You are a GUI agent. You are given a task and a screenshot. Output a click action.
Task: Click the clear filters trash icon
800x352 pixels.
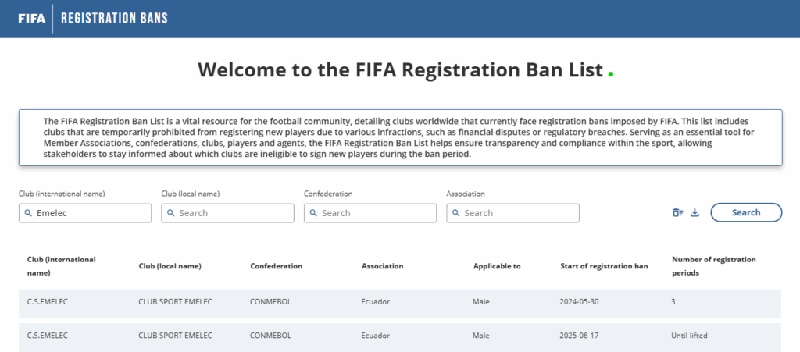(x=677, y=213)
